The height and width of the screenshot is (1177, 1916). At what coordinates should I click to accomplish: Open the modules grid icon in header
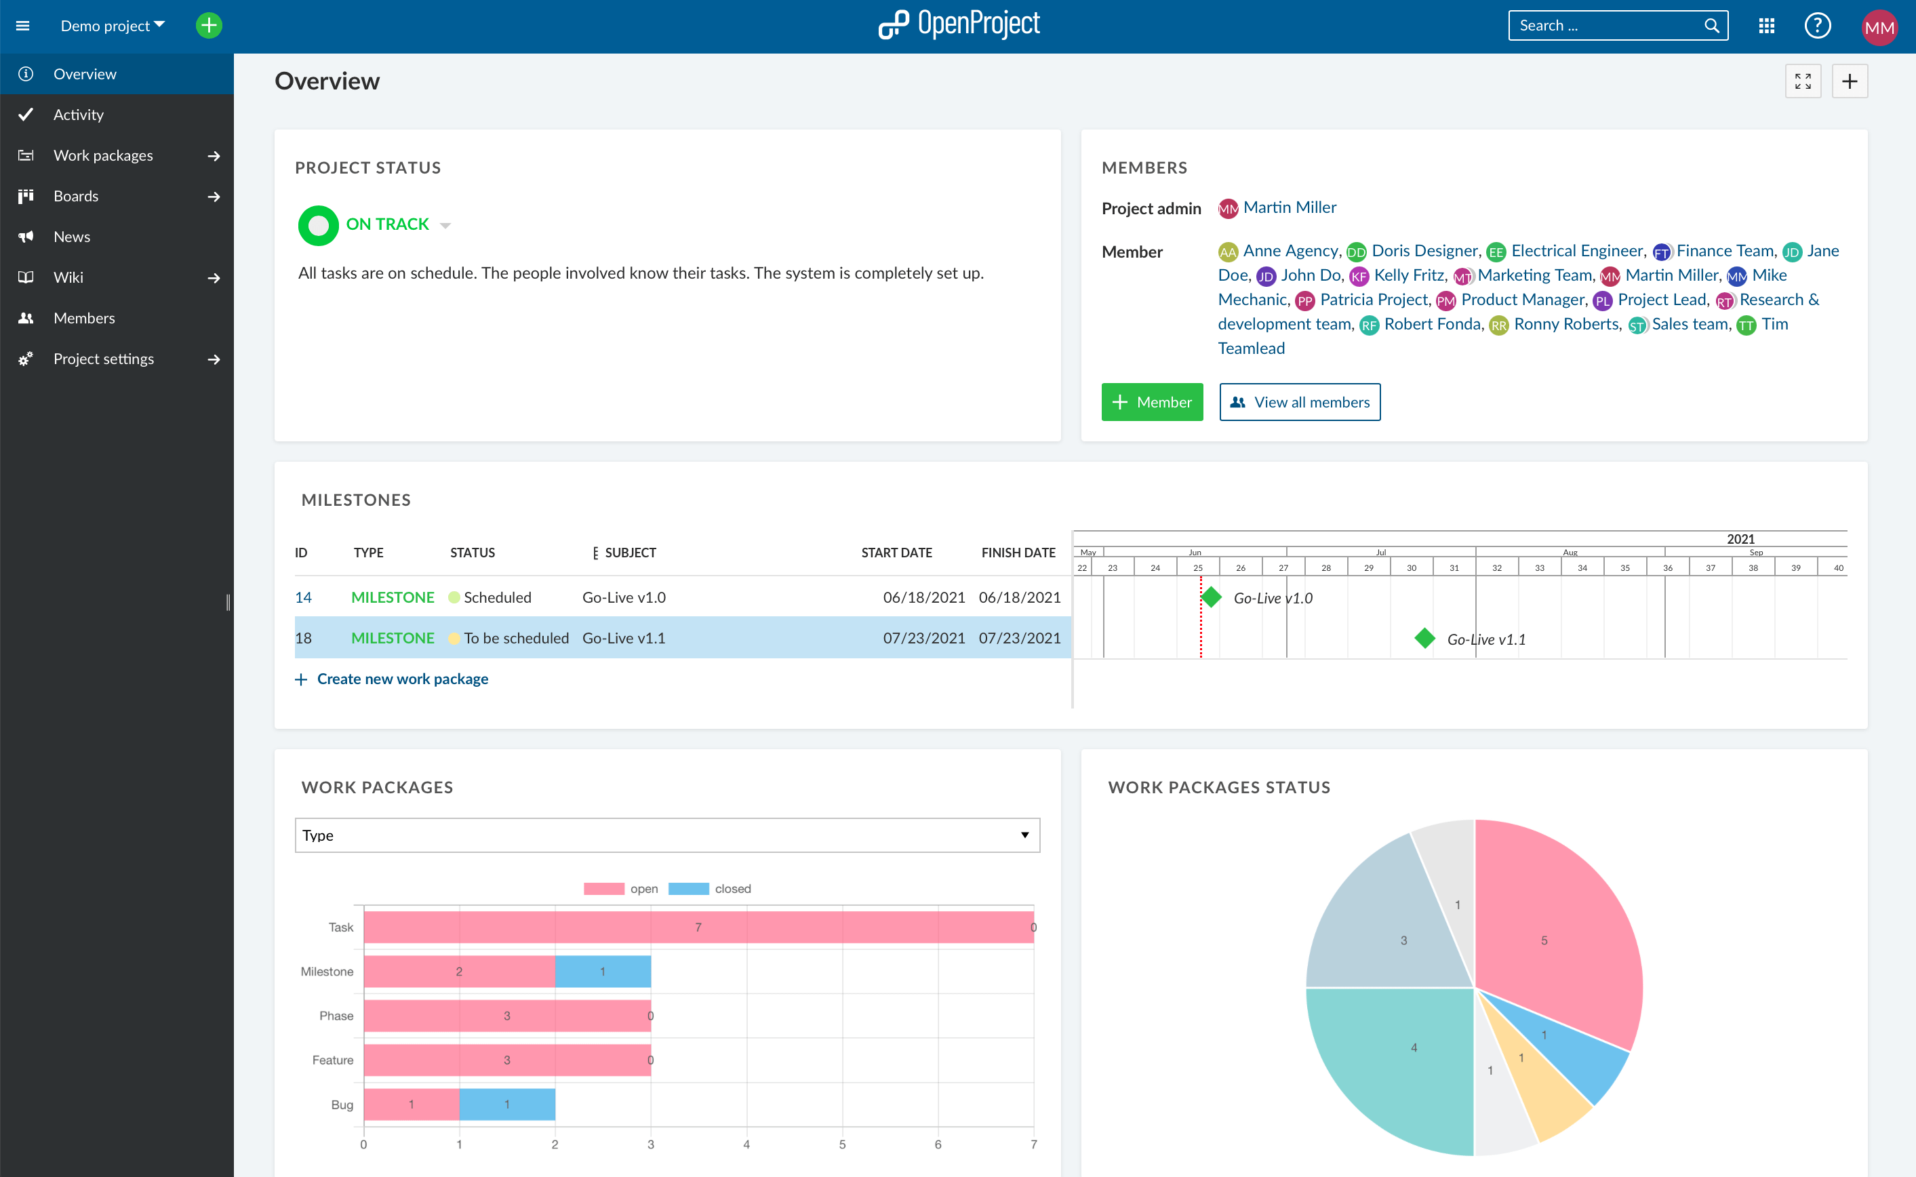1765,25
